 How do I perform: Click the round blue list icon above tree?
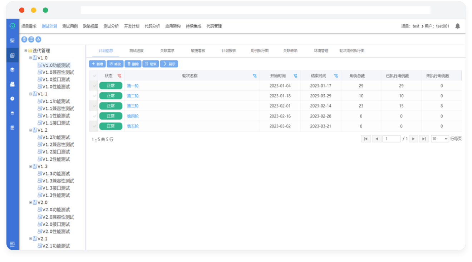point(31,40)
